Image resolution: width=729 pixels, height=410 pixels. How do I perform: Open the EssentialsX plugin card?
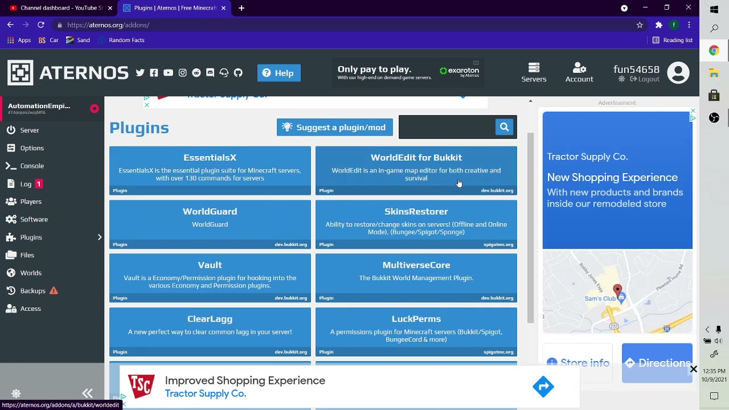210,170
